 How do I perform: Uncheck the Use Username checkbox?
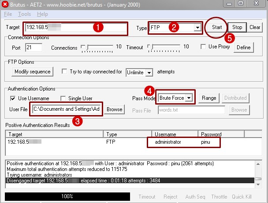pyautogui.click(x=13, y=98)
